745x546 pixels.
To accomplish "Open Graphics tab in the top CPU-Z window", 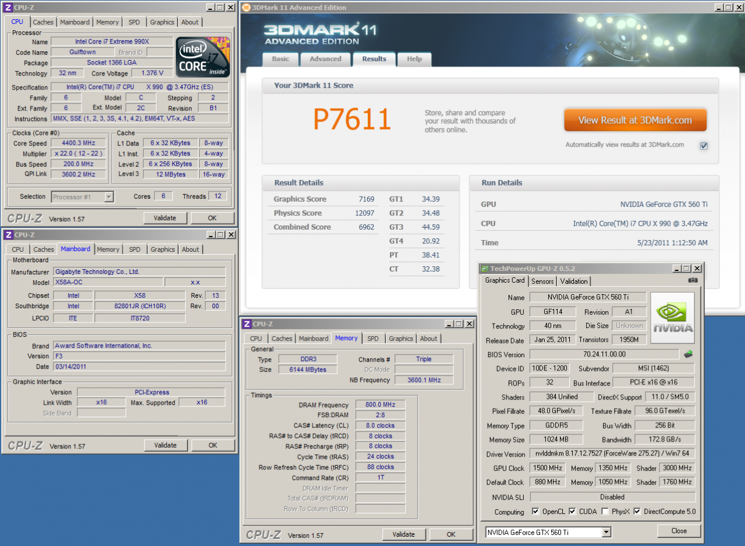I will pos(162,22).
